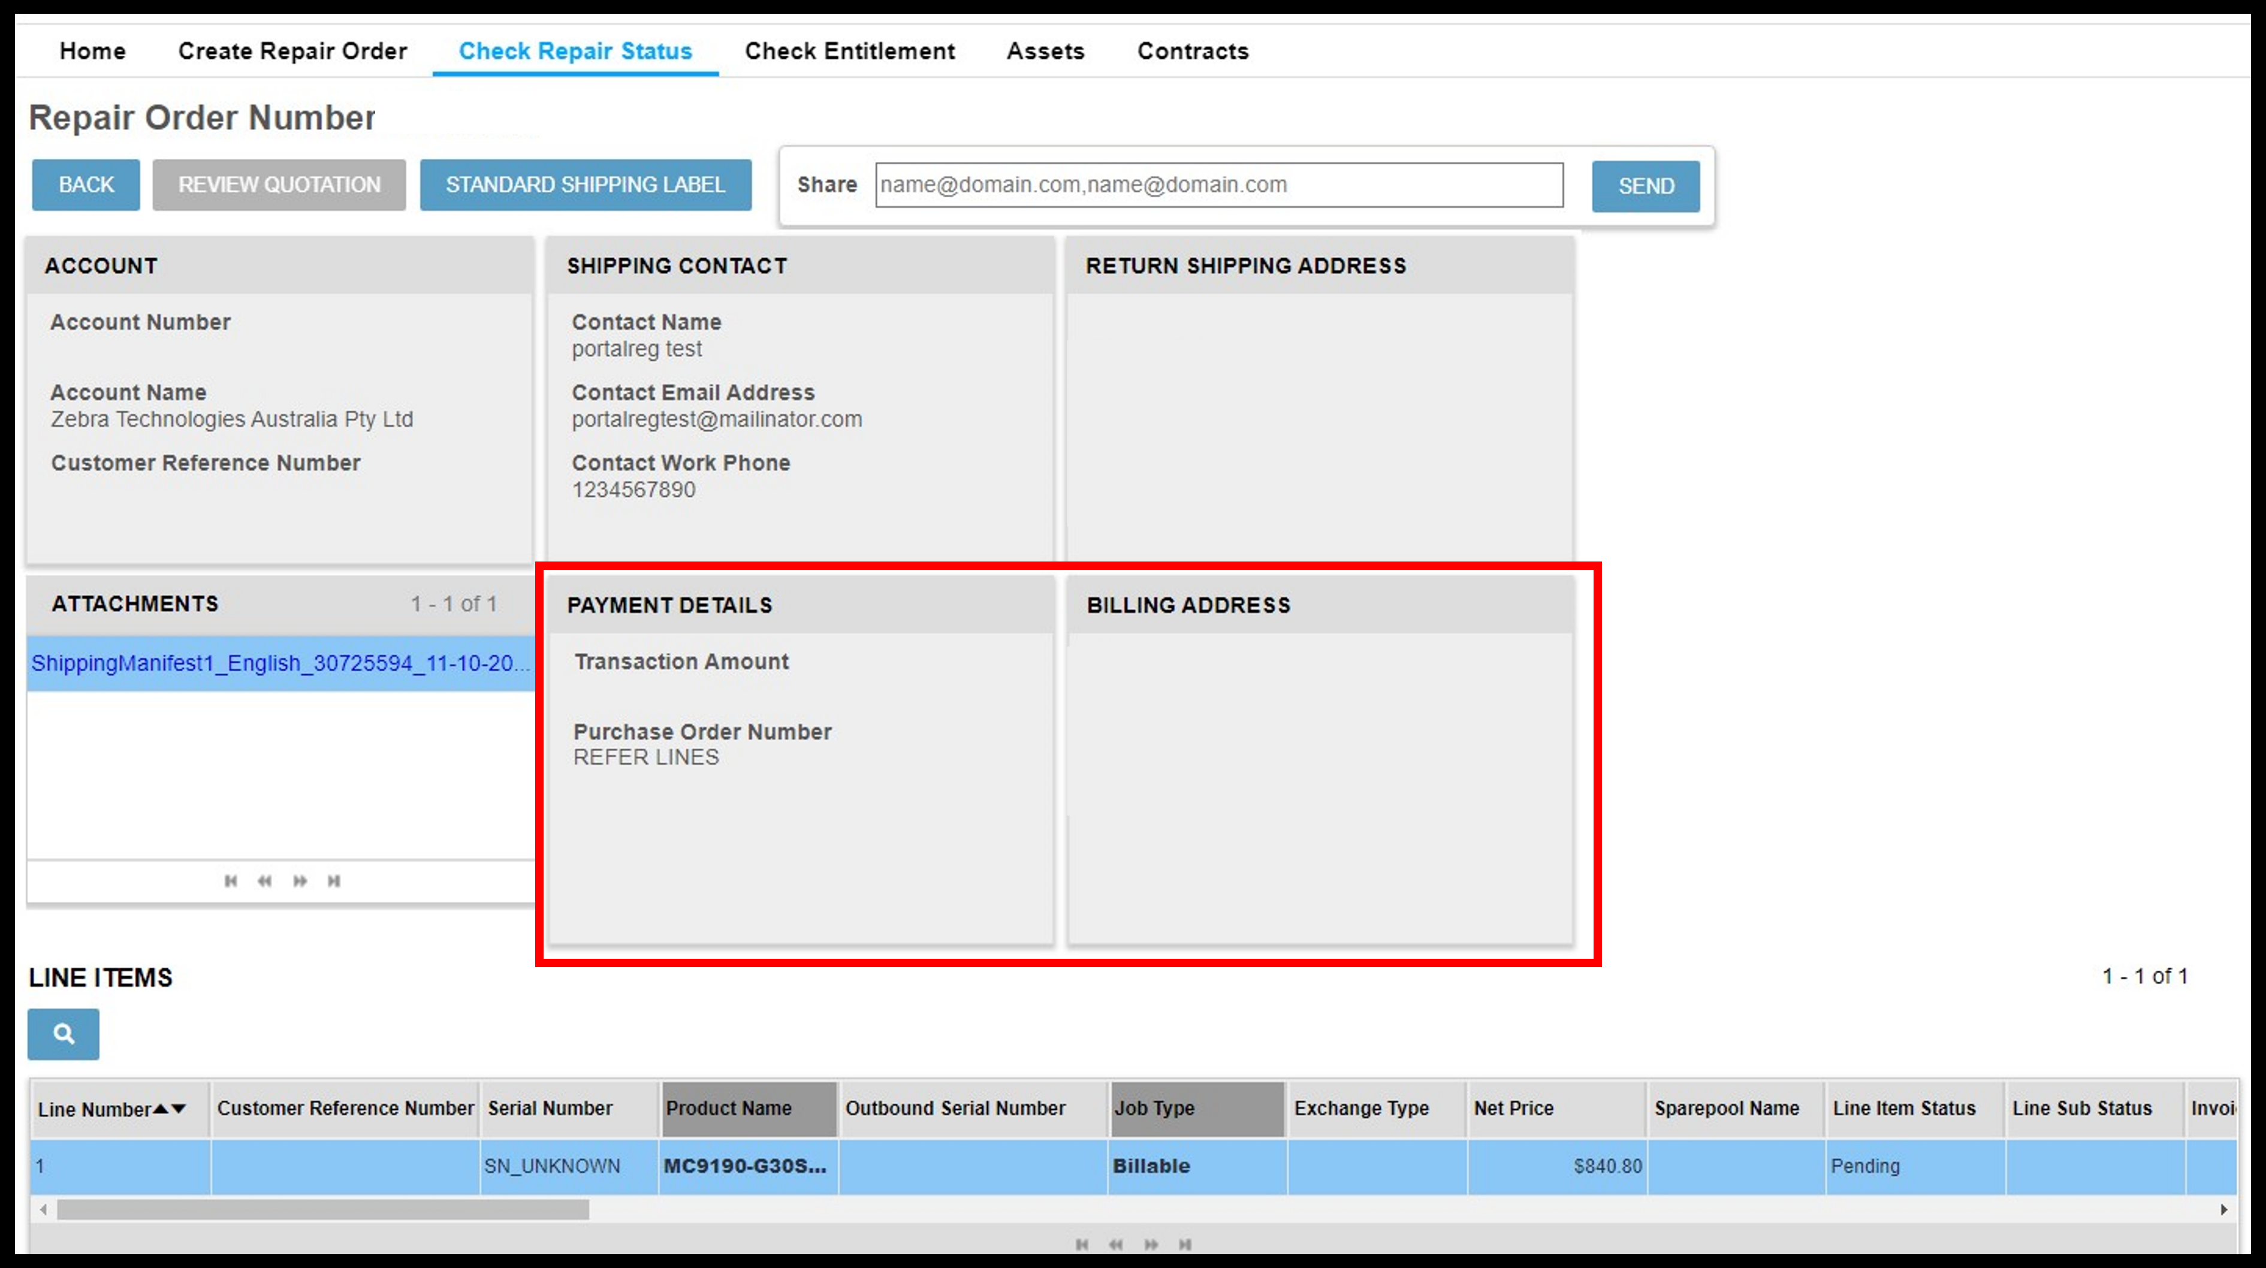2266x1268 pixels.
Task: Click the Back navigation button
Action: tap(86, 185)
